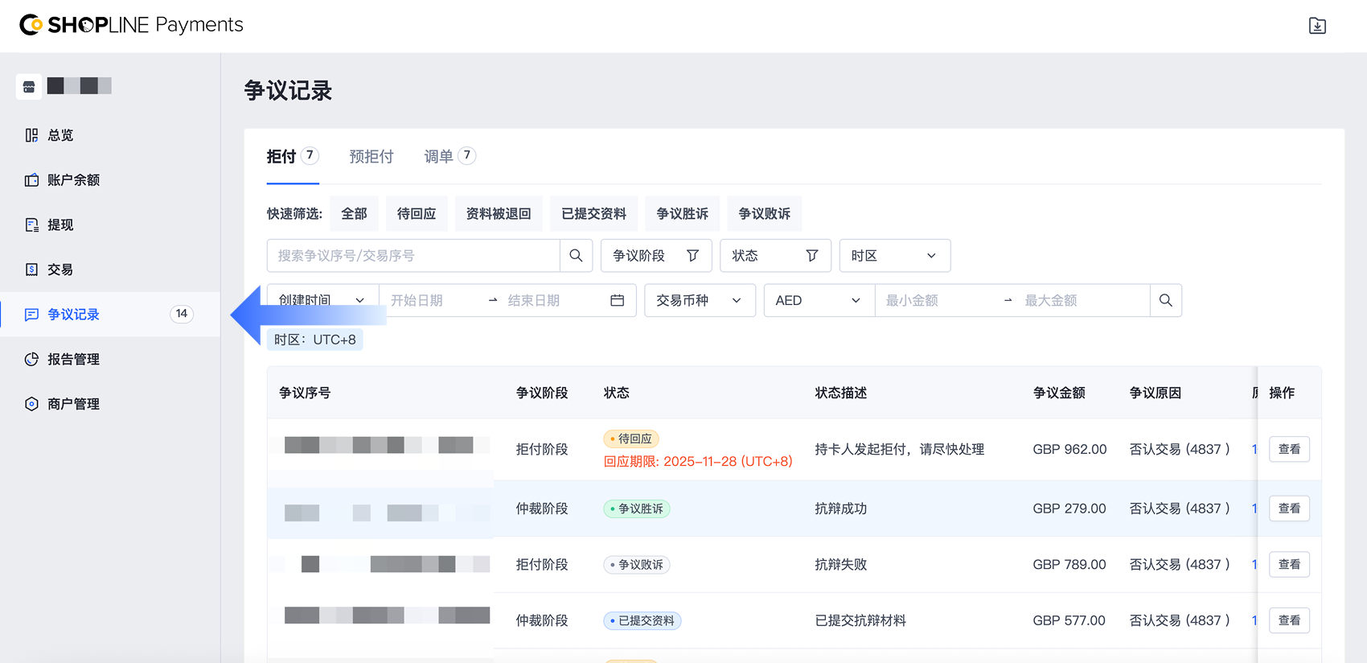The image size is (1367, 663).
Task: Click the 回应期限 2025-11-28 deadline text
Action: tap(698, 462)
